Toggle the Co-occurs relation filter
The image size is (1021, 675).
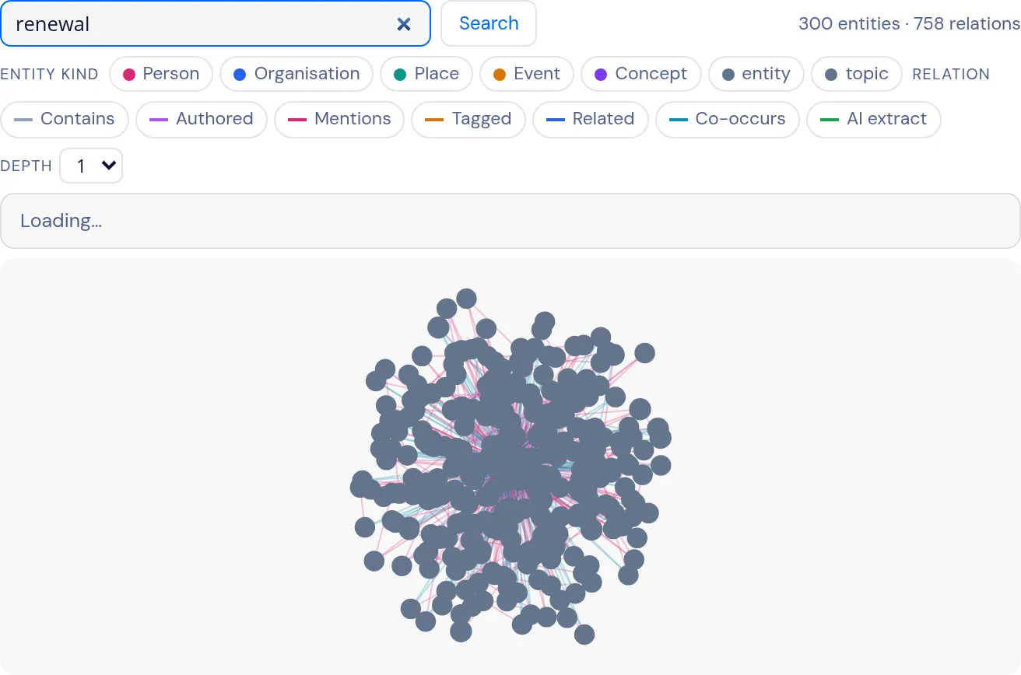728,119
